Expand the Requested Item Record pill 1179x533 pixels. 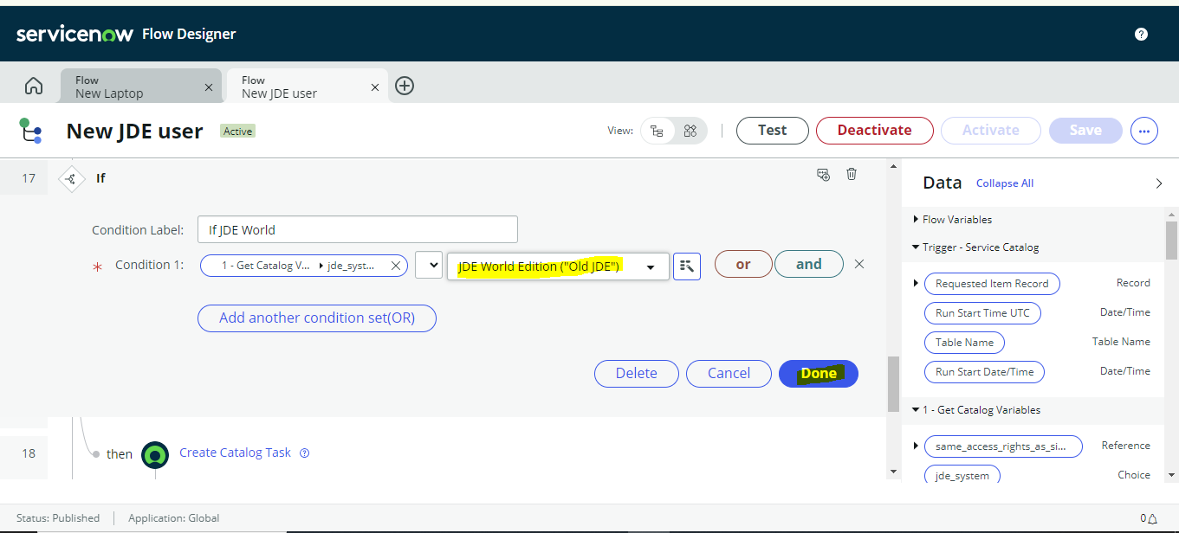[x=916, y=284]
